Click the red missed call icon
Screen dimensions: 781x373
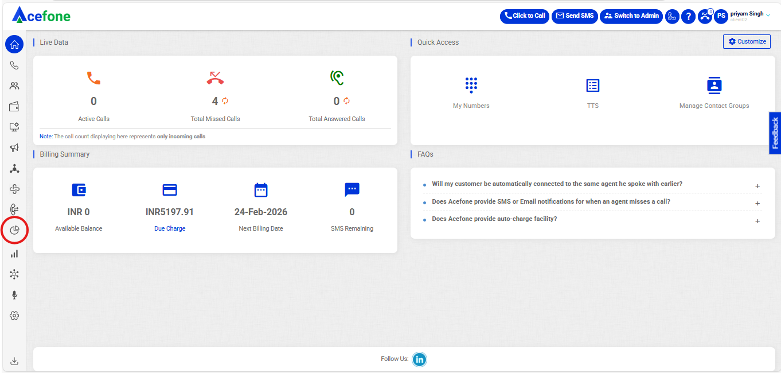215,78
